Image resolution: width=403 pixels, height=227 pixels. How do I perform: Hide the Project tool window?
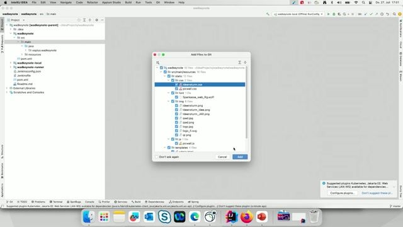102,20
